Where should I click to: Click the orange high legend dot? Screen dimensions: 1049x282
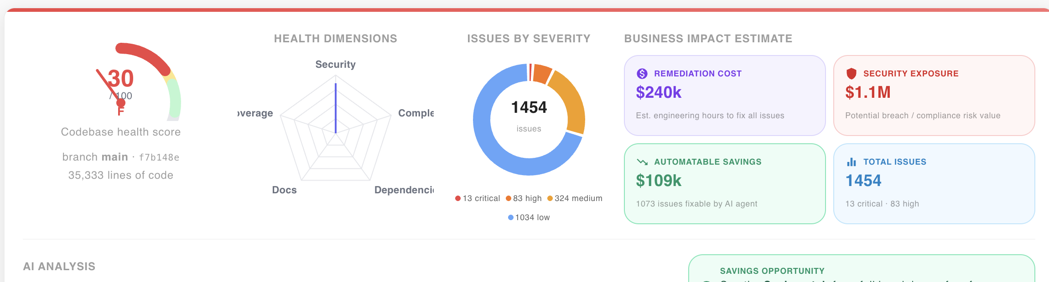coord(508,198)
